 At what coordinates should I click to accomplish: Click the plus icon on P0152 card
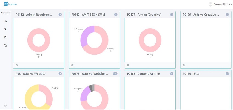[16, 65]
